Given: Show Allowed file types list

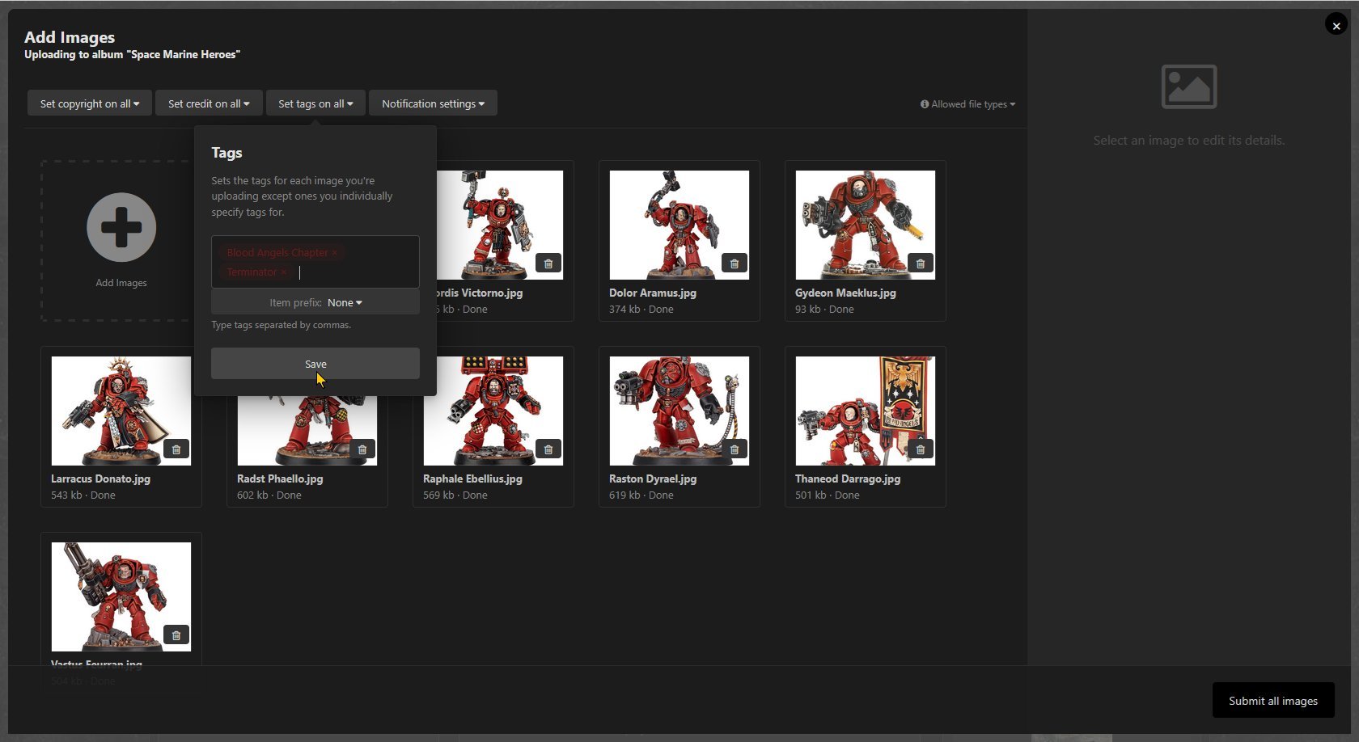Looking at the screenshot, I should [967, 104].
